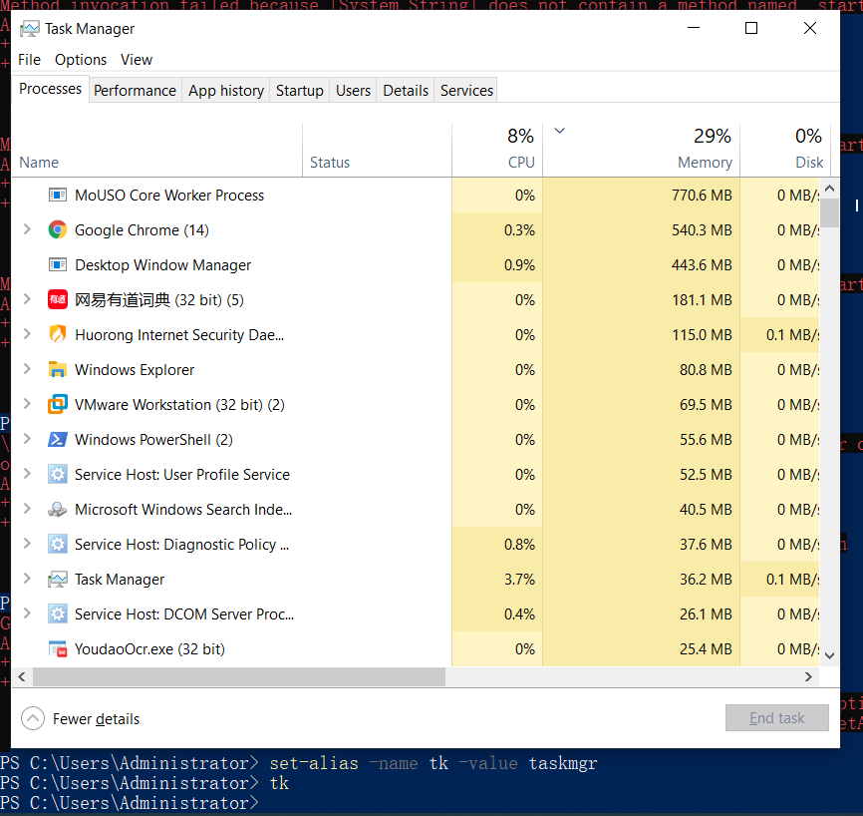
Task: Click the Google Chrome process icon
Action: coord(57,229)
